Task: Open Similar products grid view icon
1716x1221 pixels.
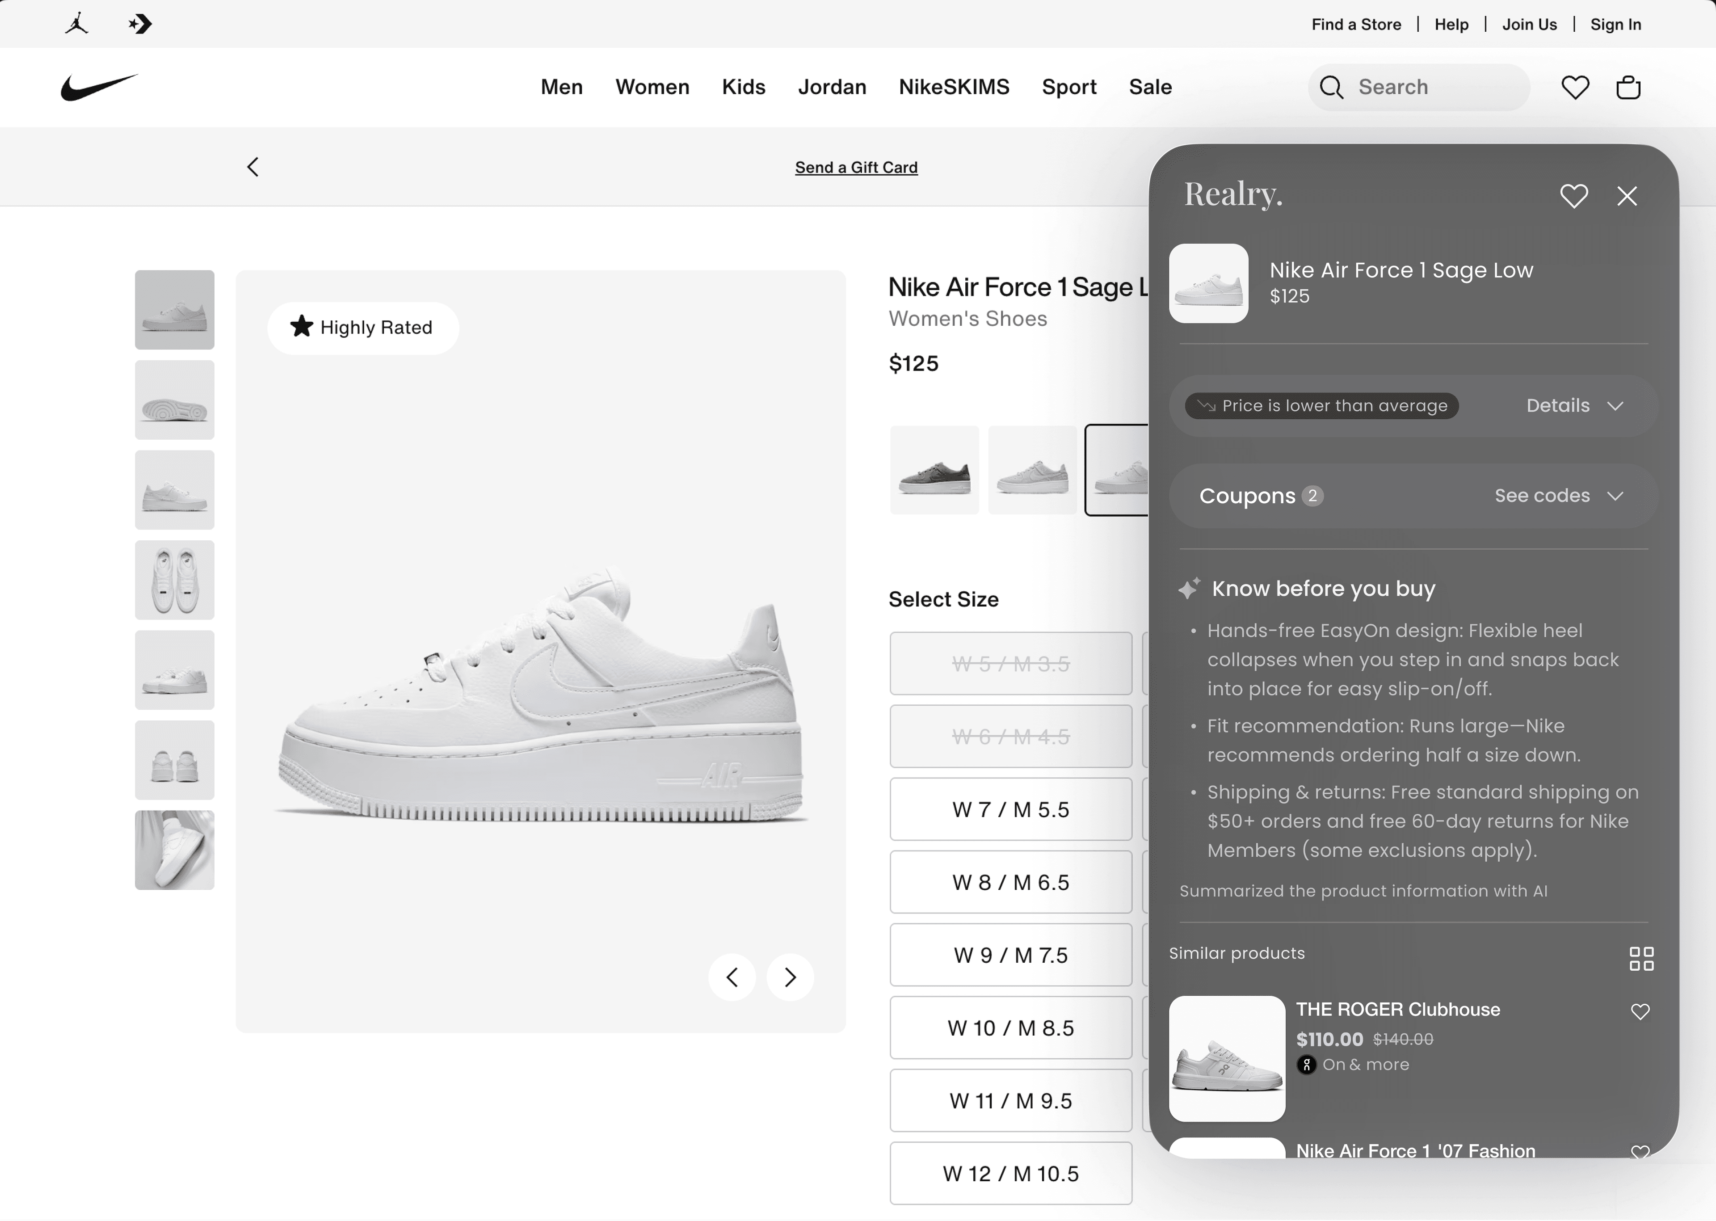Action: point(1641,959)
